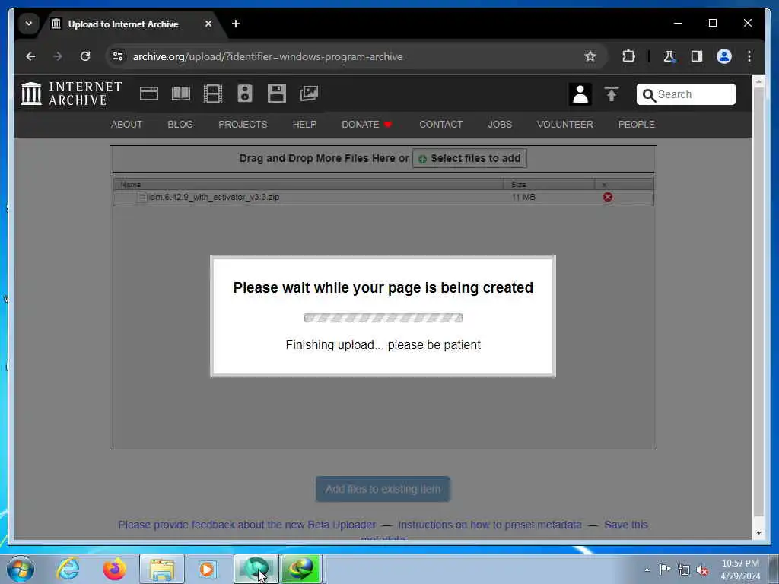Reload the page with refresh icon
Image resolution: width=779 pixels, height=584 pixels.
[85, 56]
